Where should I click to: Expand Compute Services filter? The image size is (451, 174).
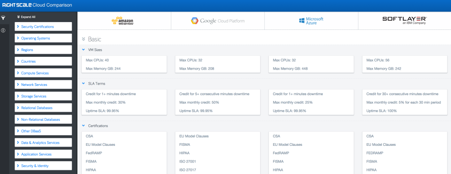point(43,73)
